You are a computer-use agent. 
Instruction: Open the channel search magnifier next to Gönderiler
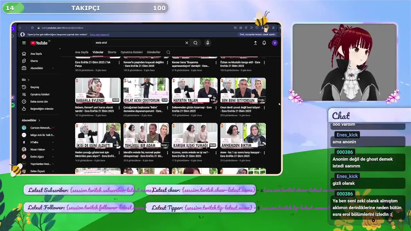click(x=168, y=52)
